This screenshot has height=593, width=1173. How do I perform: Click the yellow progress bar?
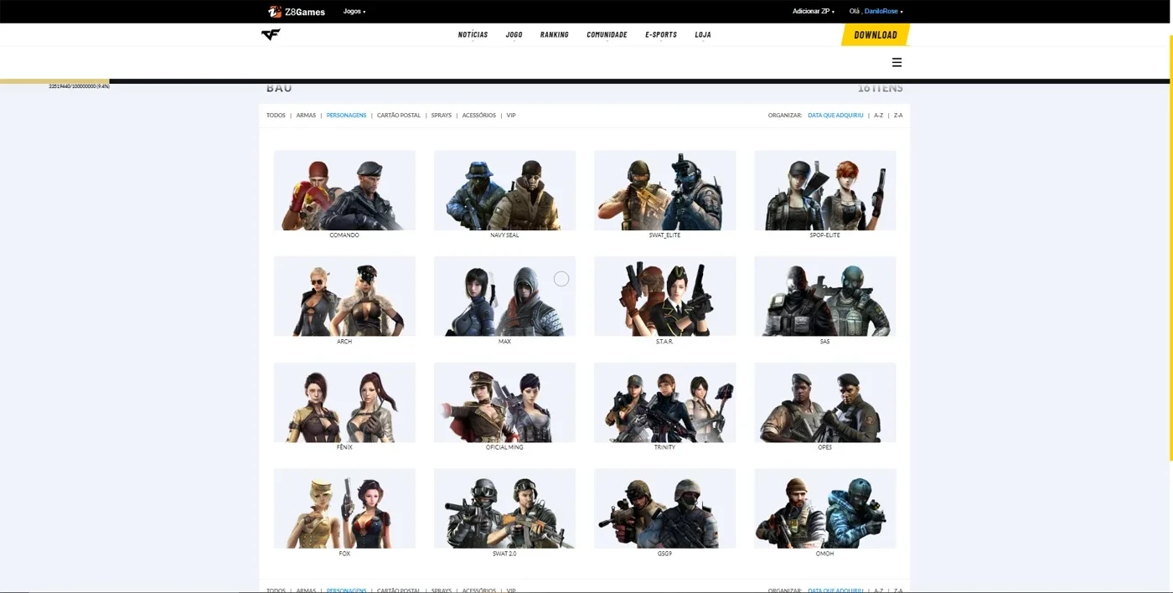(x=54, y=81)
